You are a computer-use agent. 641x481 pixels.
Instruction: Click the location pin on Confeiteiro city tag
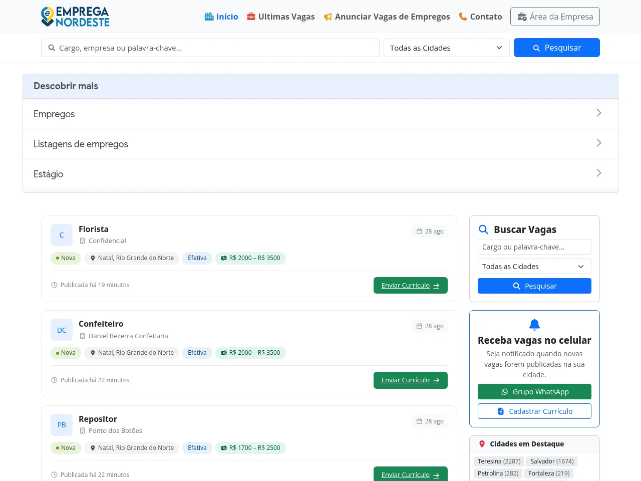(93, 353)
